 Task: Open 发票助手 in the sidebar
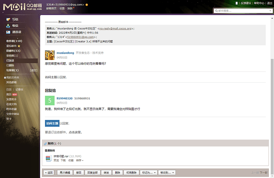tap(12, 99)
